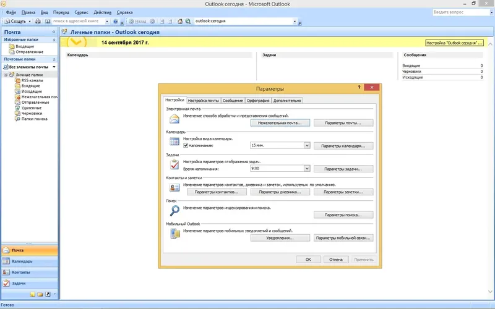The width and height of the screenshot is (495, 309).
Task: Click the folder list icon at pane bottom
Action: (40, 295)
